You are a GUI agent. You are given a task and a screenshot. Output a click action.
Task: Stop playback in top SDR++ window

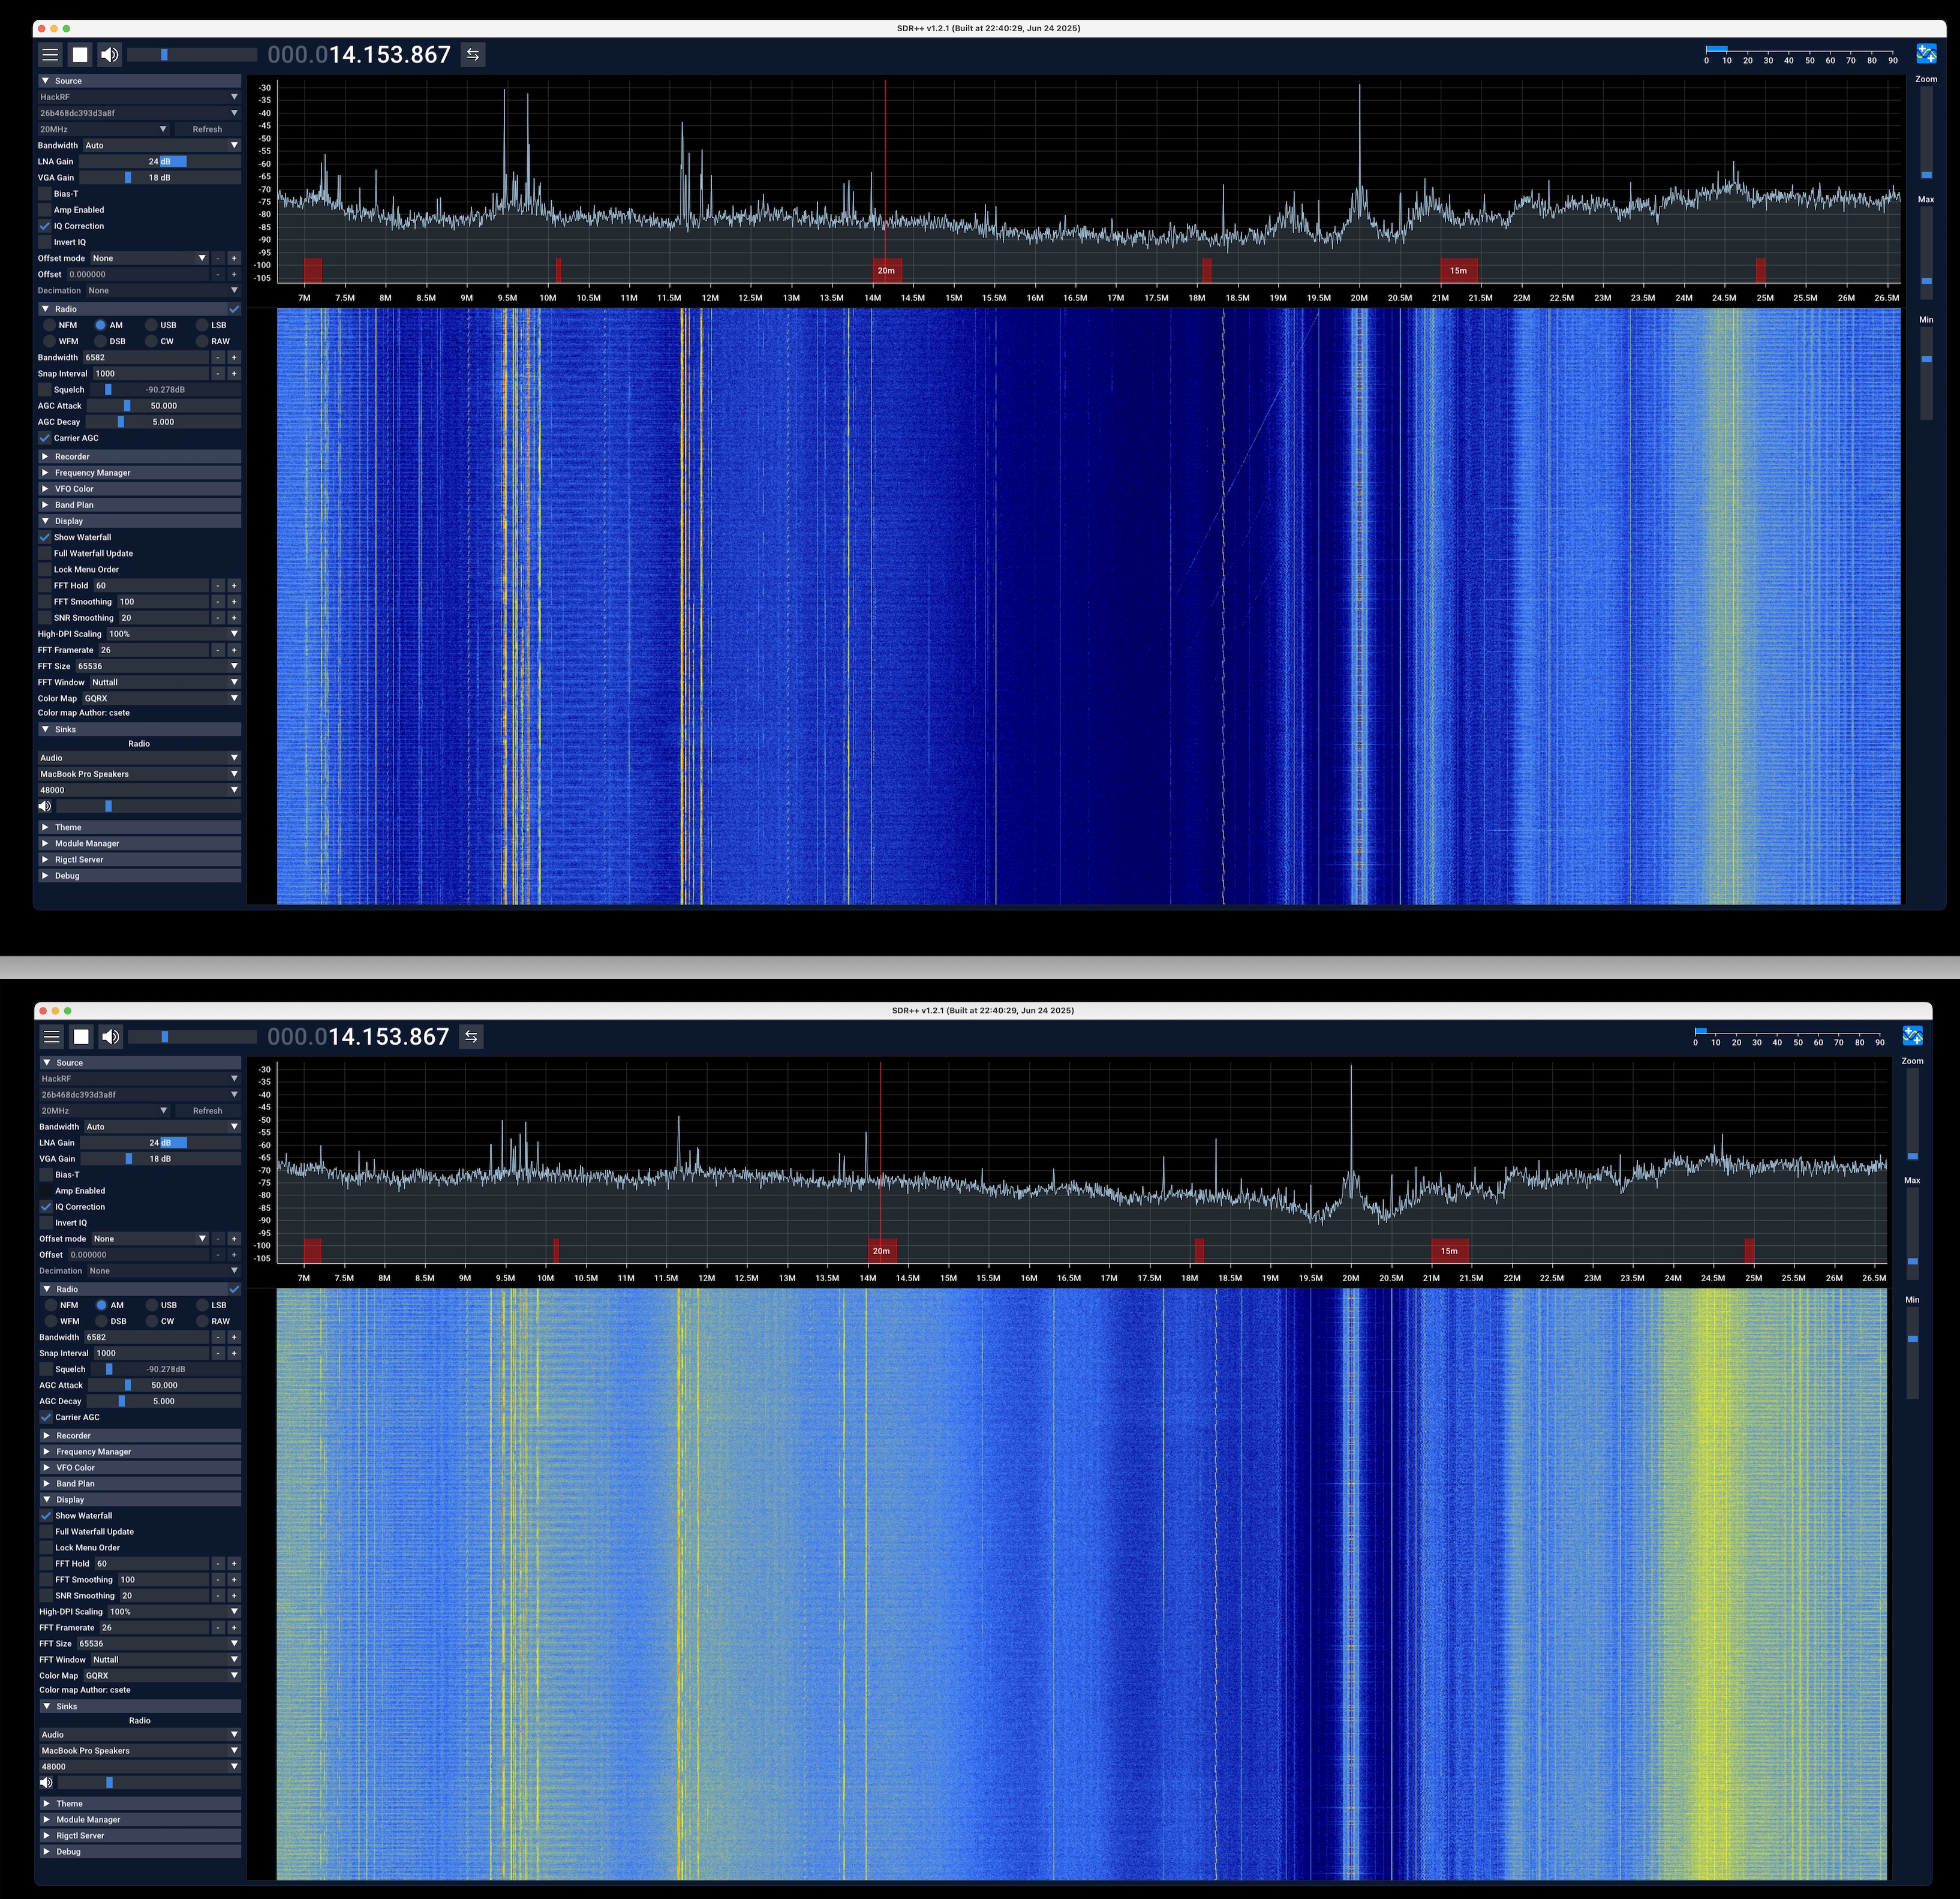click(80, 55)
